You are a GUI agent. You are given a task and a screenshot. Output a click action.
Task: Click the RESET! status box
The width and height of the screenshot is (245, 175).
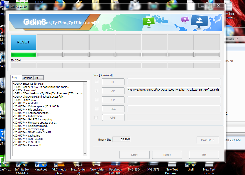(x=24, y=42)
